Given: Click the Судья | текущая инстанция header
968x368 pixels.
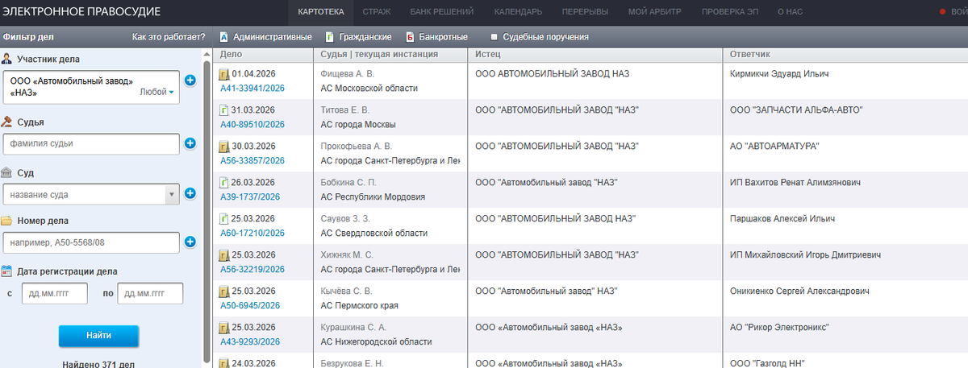Looking at the screenshot, I should point(379,55).
